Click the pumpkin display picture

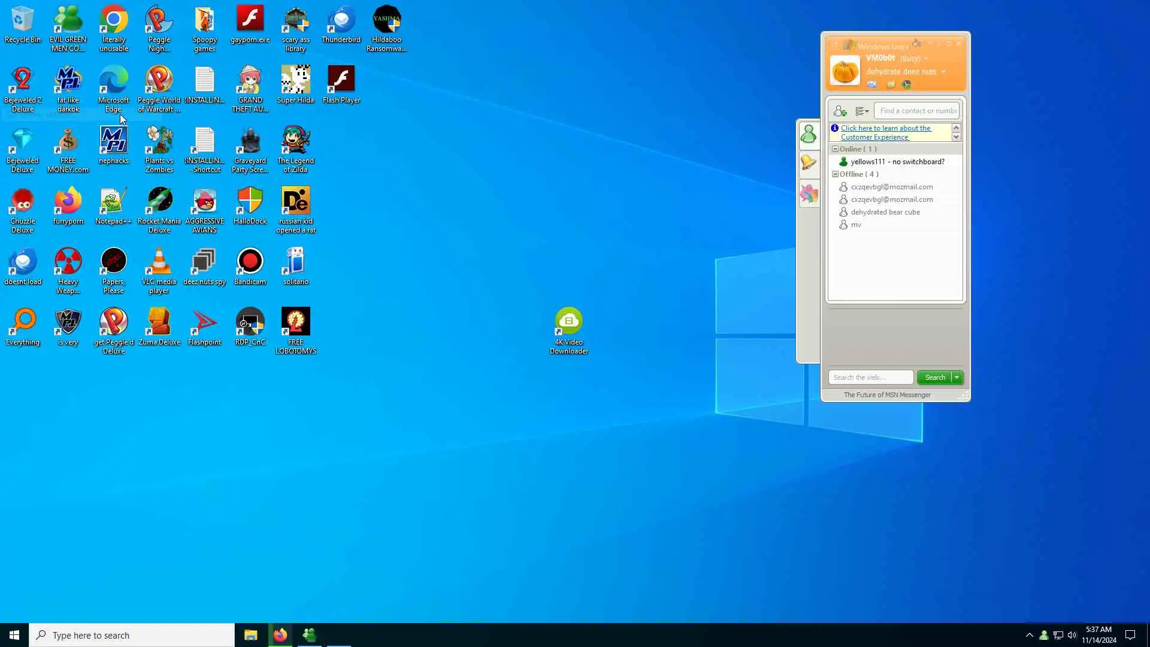[845, 71]
